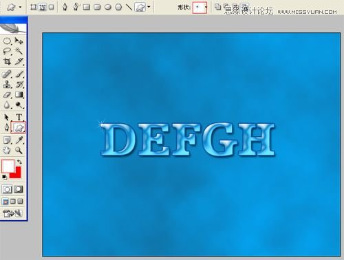The height and width of the screenshot is (260, 344).
Task: Open the white foreground color picker
Action: [8, 166]
